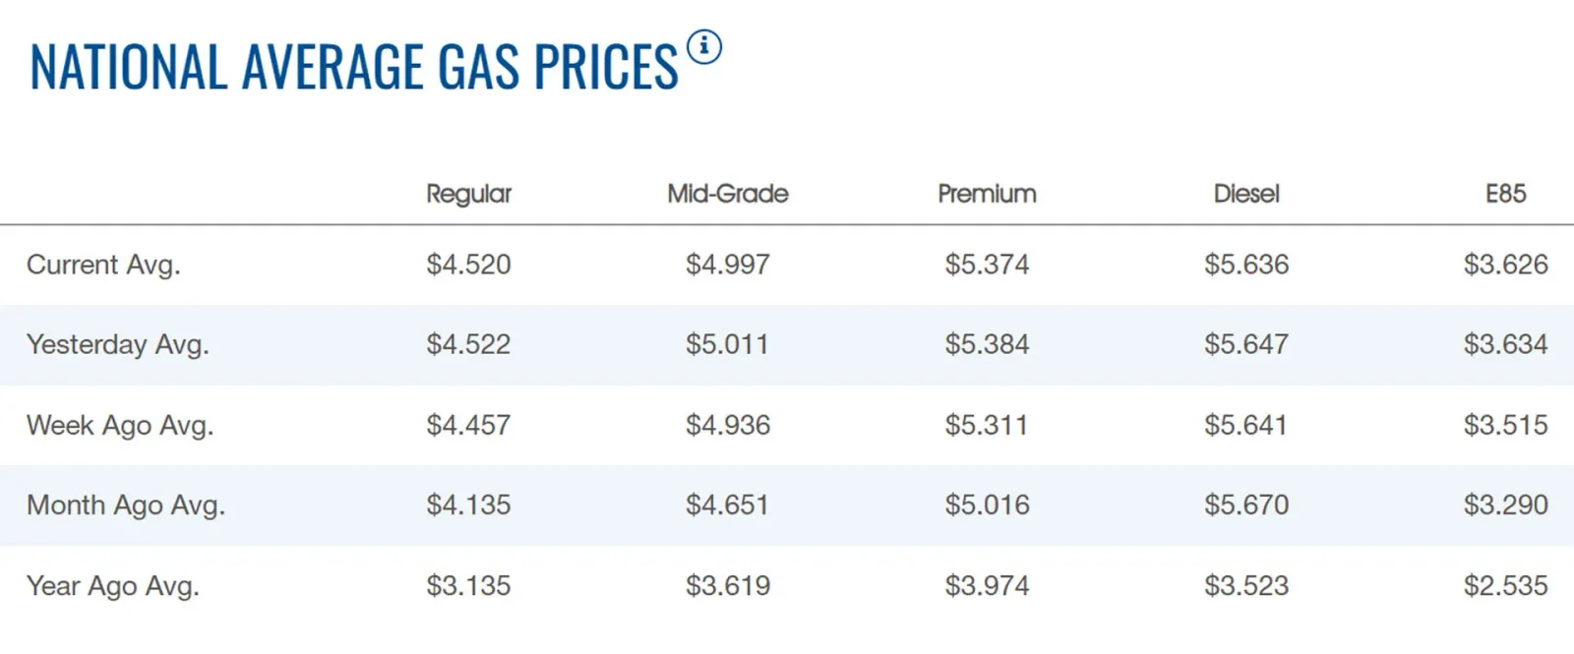Click the current Diesel price $5.636

[1246, 265]
